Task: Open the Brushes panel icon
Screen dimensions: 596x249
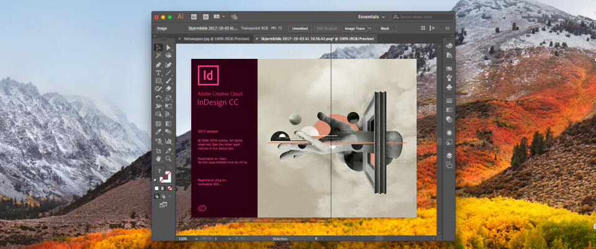Action: click(x=449, y=77)
